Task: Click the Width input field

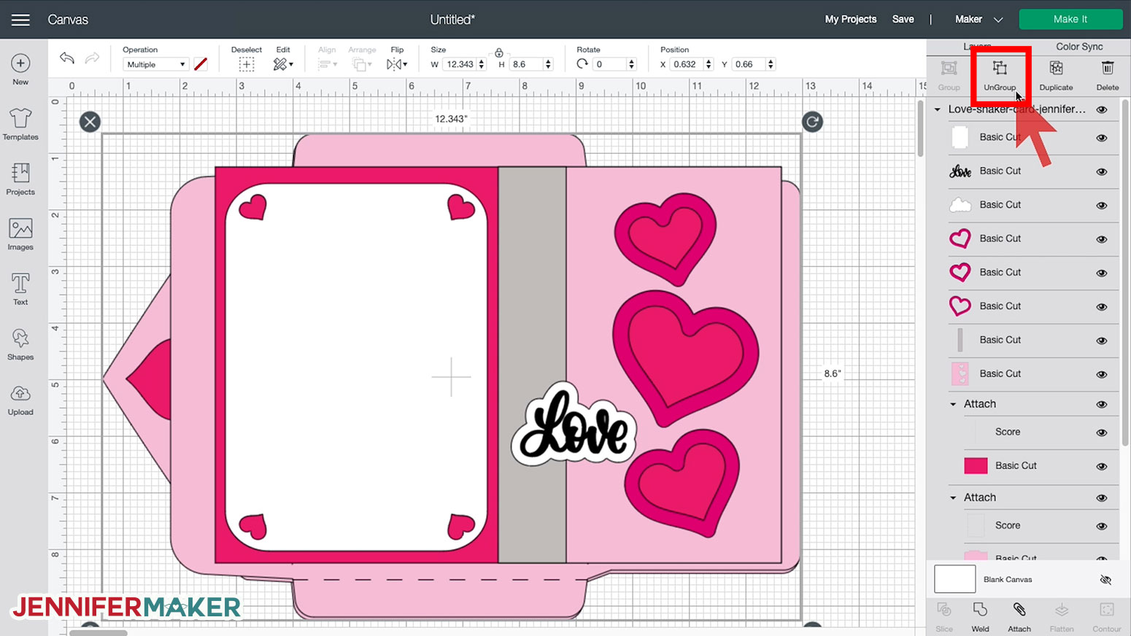Action: pyautogui.click(x=460, y=64)
